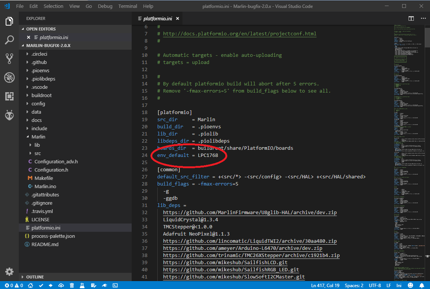The width and height of the screenshot is (430, 289).
Task: Open the PlatformIO alien icon view
Action: click(9, 115)
